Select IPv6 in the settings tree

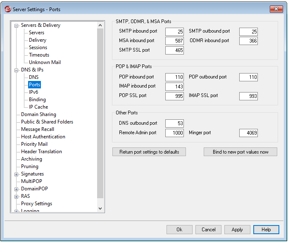click(x=33, y=92)
